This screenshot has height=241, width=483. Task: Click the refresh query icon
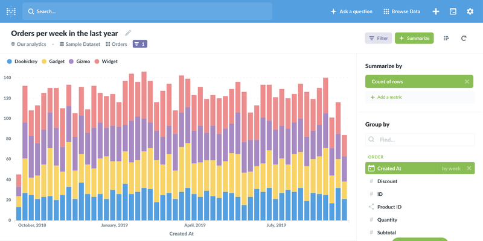(x=464, y=38)
